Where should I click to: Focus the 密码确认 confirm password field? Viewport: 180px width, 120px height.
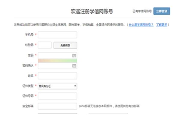tap(58, 66)
